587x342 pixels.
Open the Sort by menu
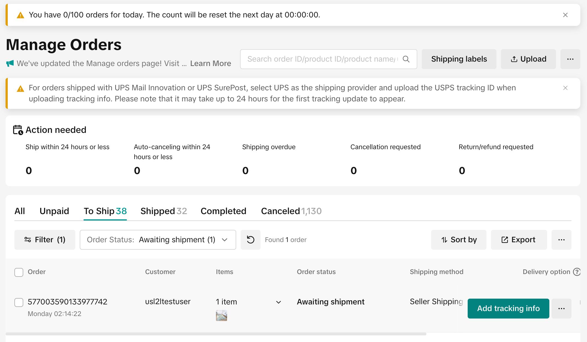coord(459,240)
